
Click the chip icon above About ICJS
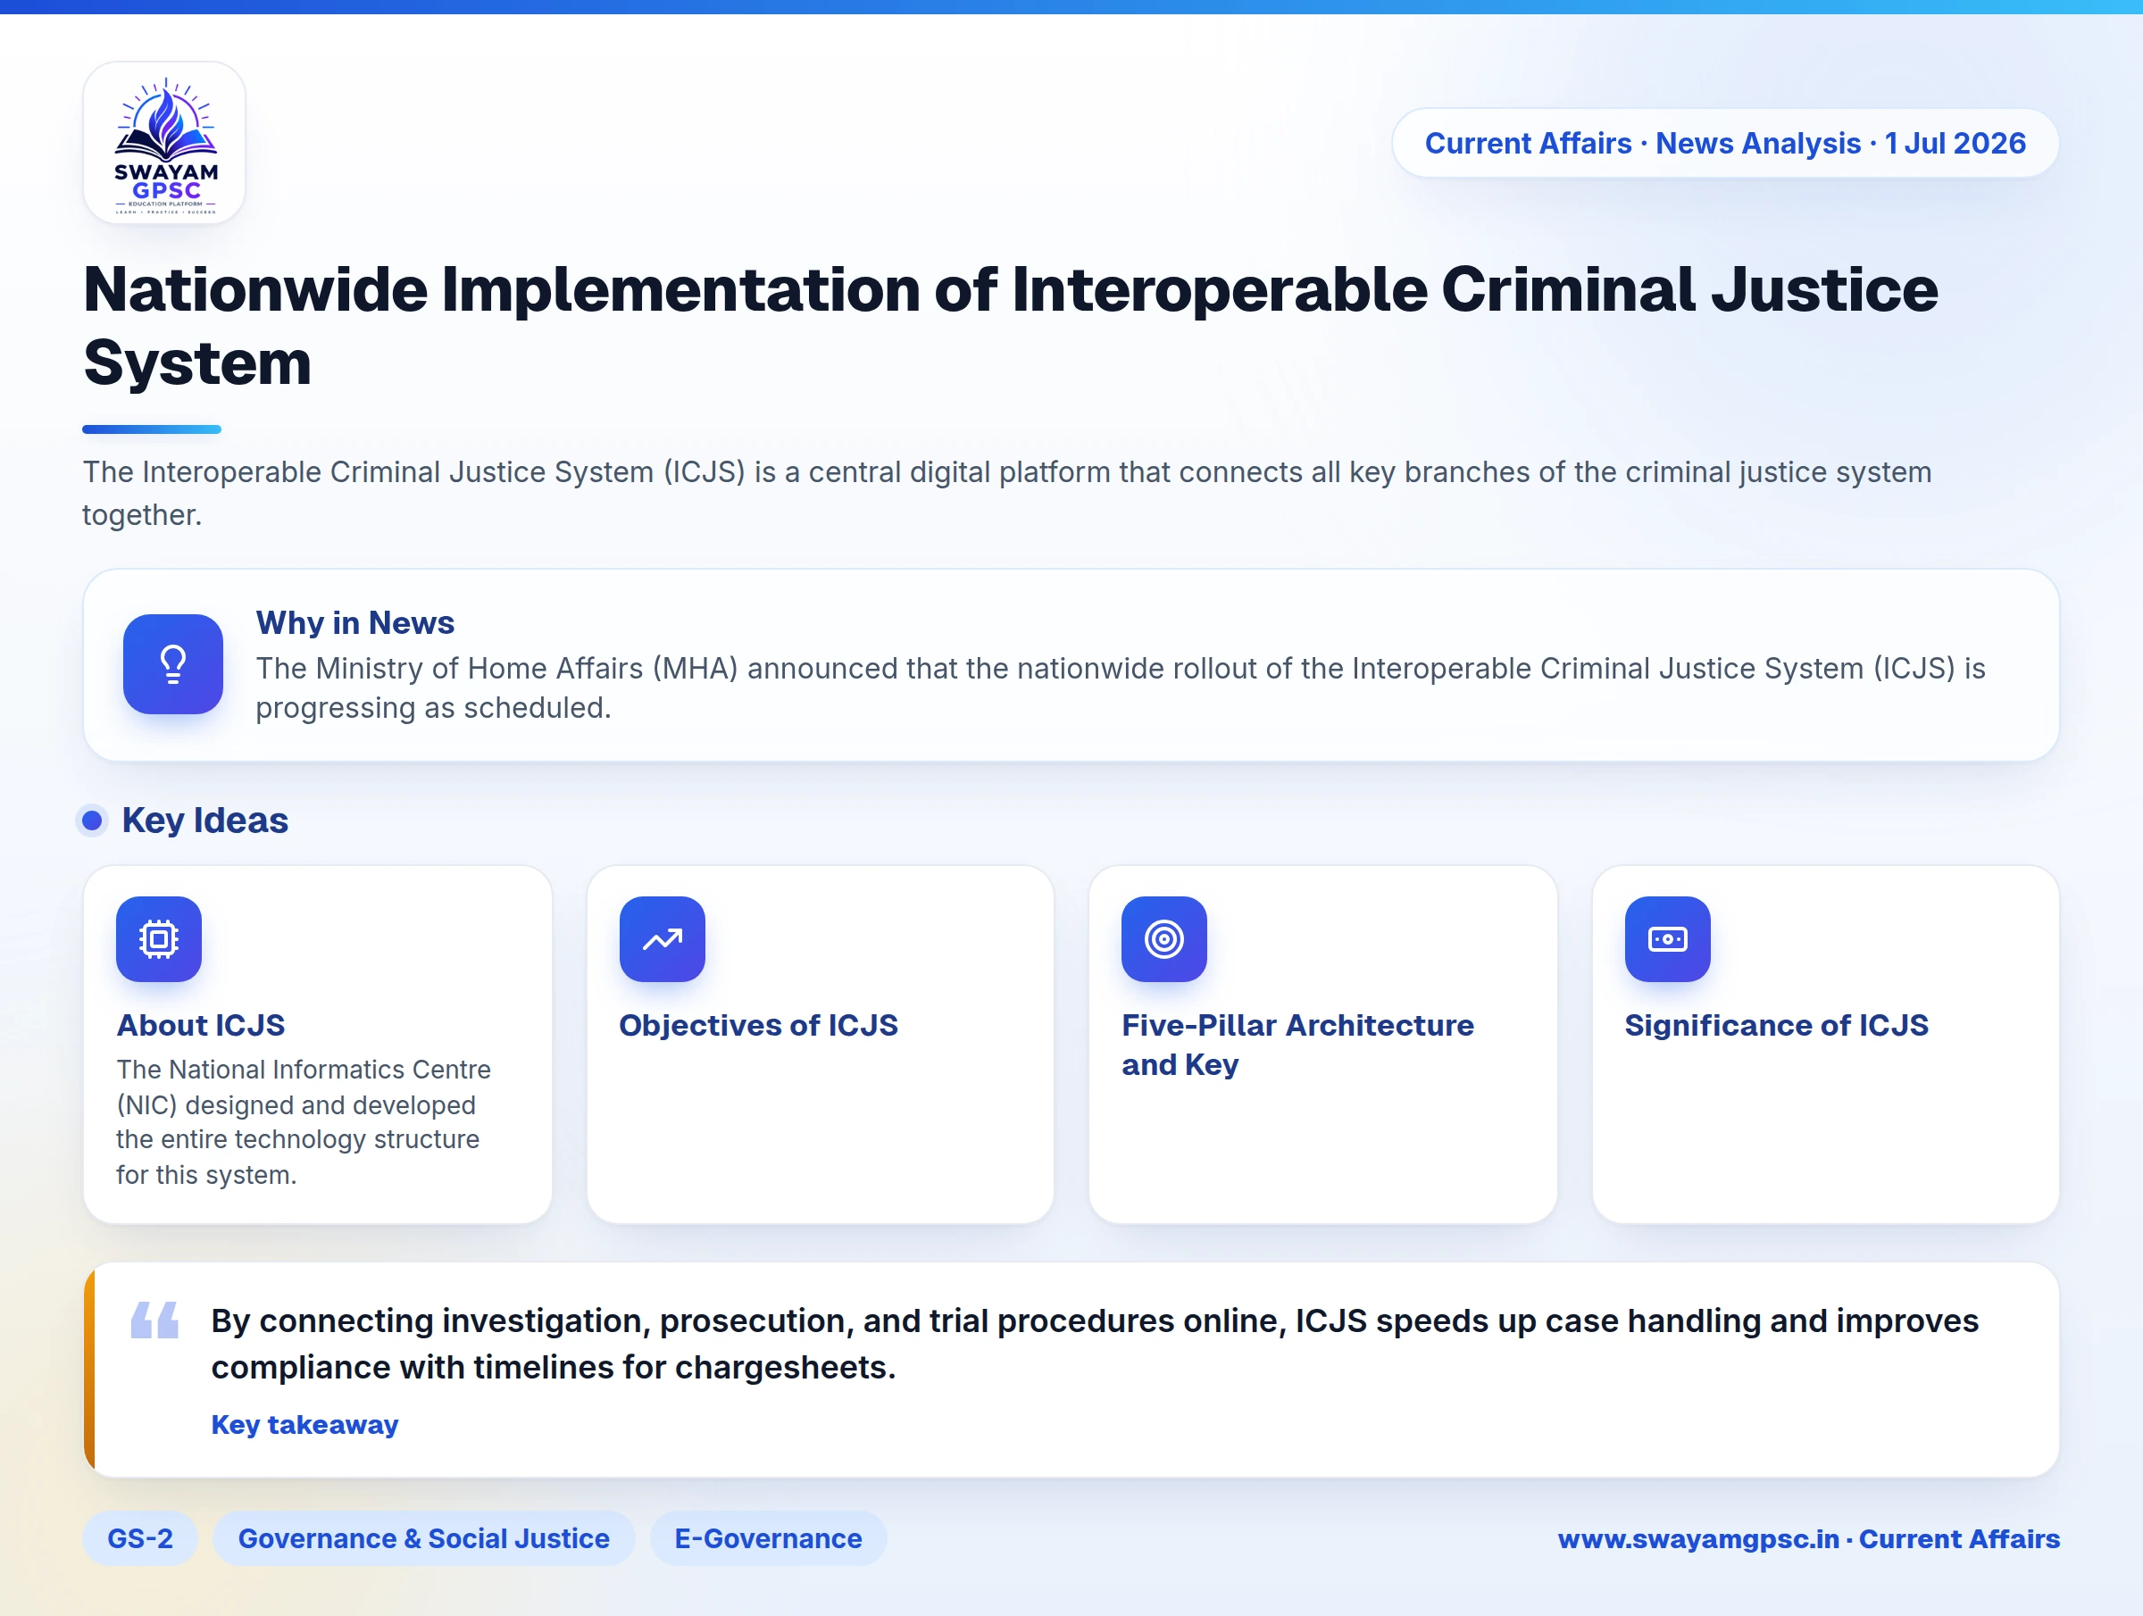(159, 938)
